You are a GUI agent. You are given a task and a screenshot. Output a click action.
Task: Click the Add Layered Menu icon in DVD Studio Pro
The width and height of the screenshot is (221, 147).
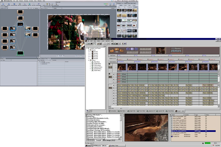point(14,4)
